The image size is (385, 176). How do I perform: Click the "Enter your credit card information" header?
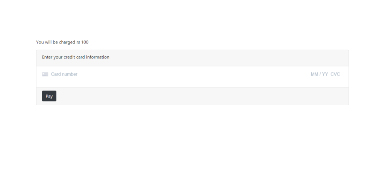(76, 57)
